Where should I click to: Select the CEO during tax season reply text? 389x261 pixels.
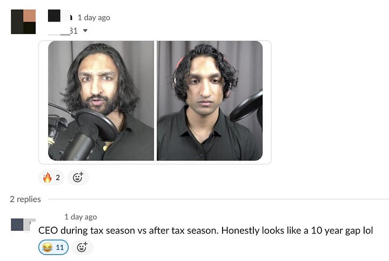(206, 230)
